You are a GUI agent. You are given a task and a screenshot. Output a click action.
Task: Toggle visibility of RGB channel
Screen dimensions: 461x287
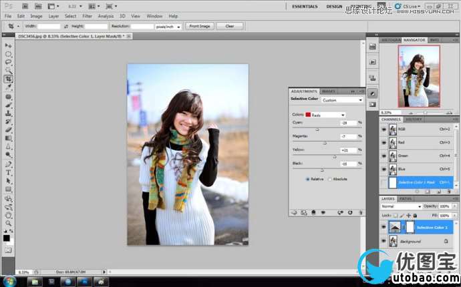pos(383,129)
